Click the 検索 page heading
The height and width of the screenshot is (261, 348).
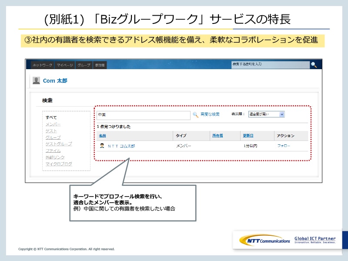(x=47, y=100)
